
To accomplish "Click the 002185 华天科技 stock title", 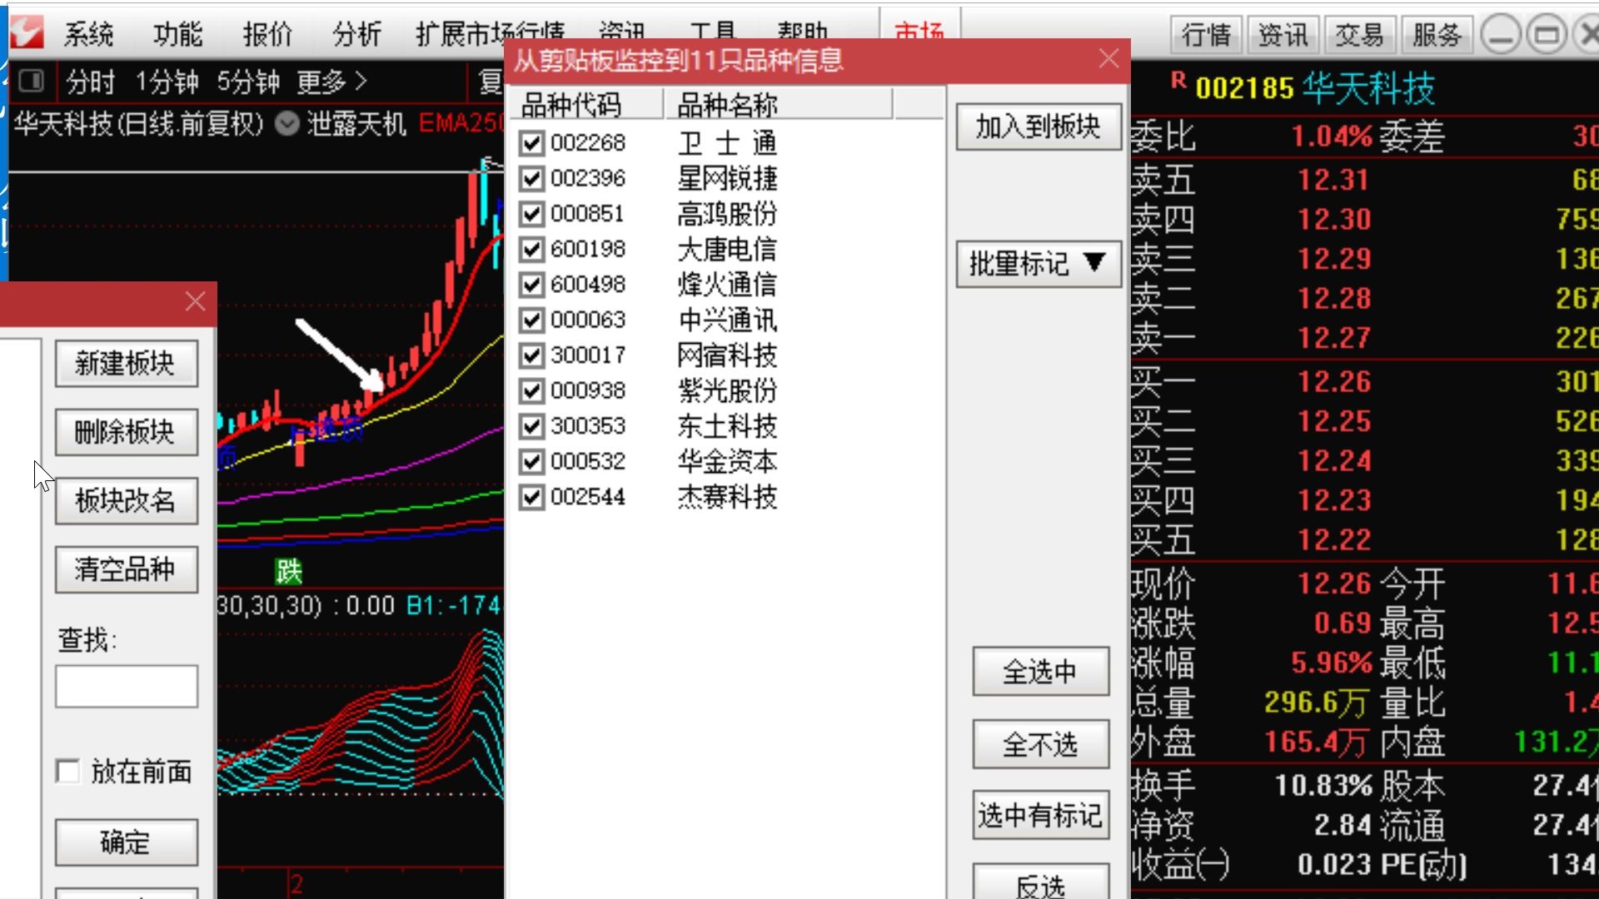I will [1315, 87].
